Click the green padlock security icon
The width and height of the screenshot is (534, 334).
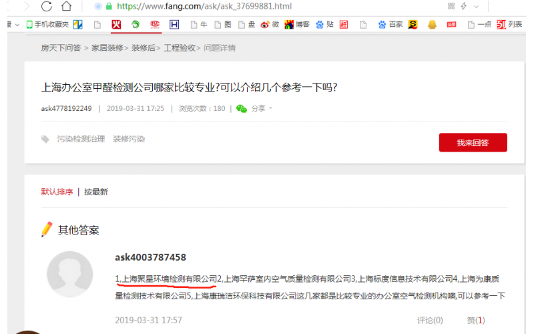tap(109, 6)
